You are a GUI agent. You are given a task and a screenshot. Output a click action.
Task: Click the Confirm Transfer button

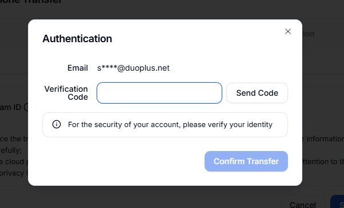click(246, 161)
